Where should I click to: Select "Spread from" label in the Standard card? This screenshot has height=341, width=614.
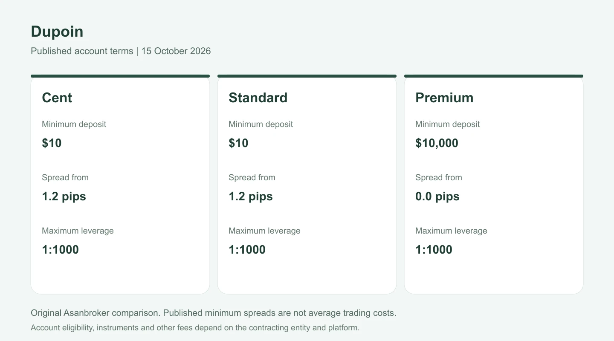pos(252,178)
